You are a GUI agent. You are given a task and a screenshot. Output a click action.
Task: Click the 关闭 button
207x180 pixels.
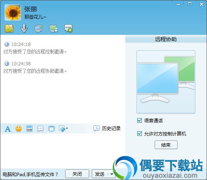[77, 174]
